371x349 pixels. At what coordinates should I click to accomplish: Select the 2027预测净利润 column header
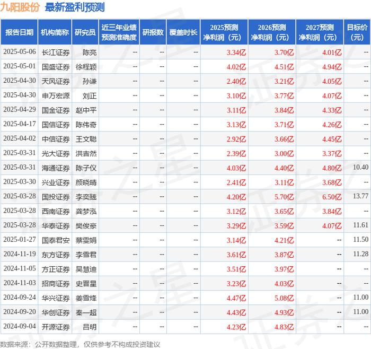[320, 32]
